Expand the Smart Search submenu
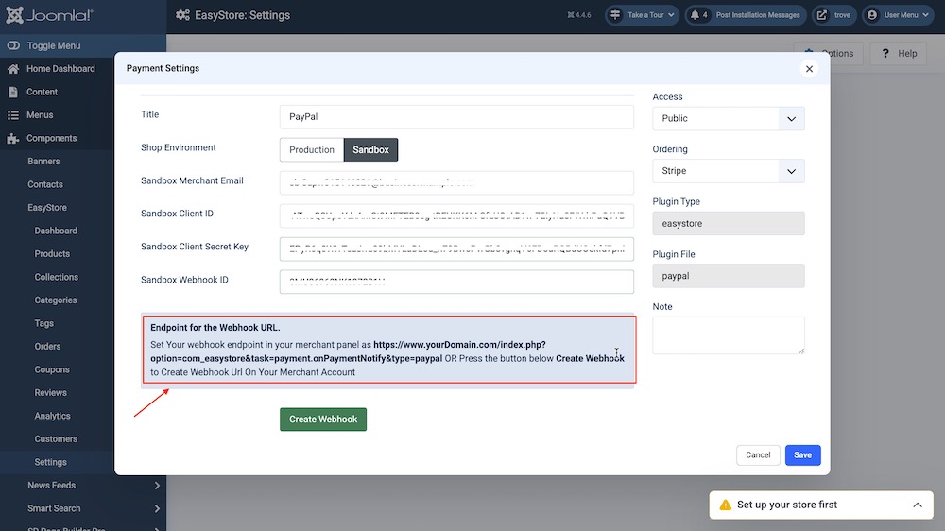Viewport: 945px width, 531px height. click(x=157, y=508)
